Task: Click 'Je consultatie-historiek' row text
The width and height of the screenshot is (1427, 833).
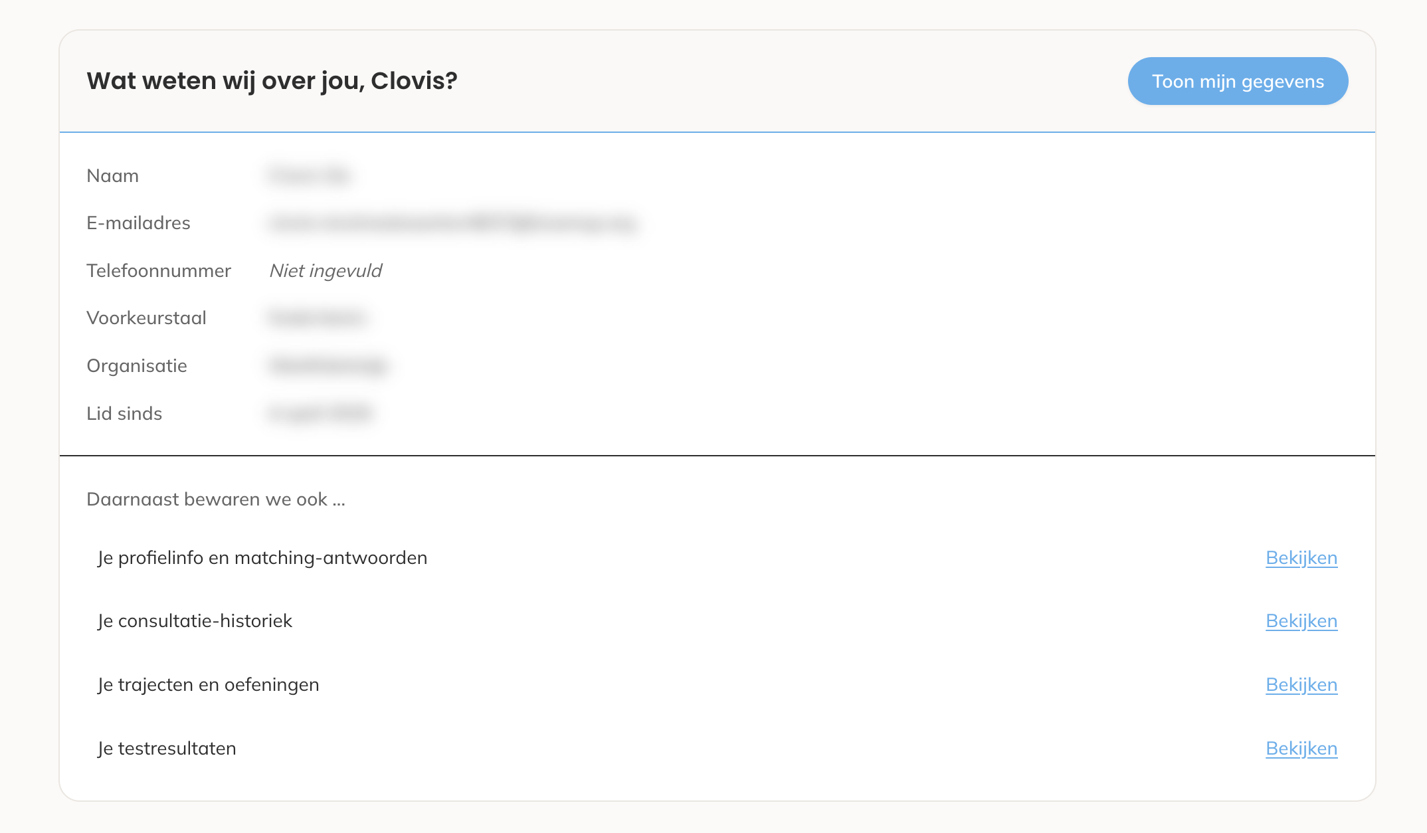Action: pyautogui.click(x=195, y=621)
